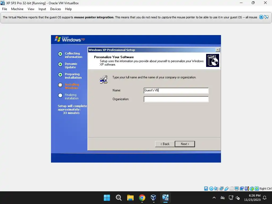Click the Dynamic Update step bullet
Viewport: 272px width, 204px height.
pos(60,64)
